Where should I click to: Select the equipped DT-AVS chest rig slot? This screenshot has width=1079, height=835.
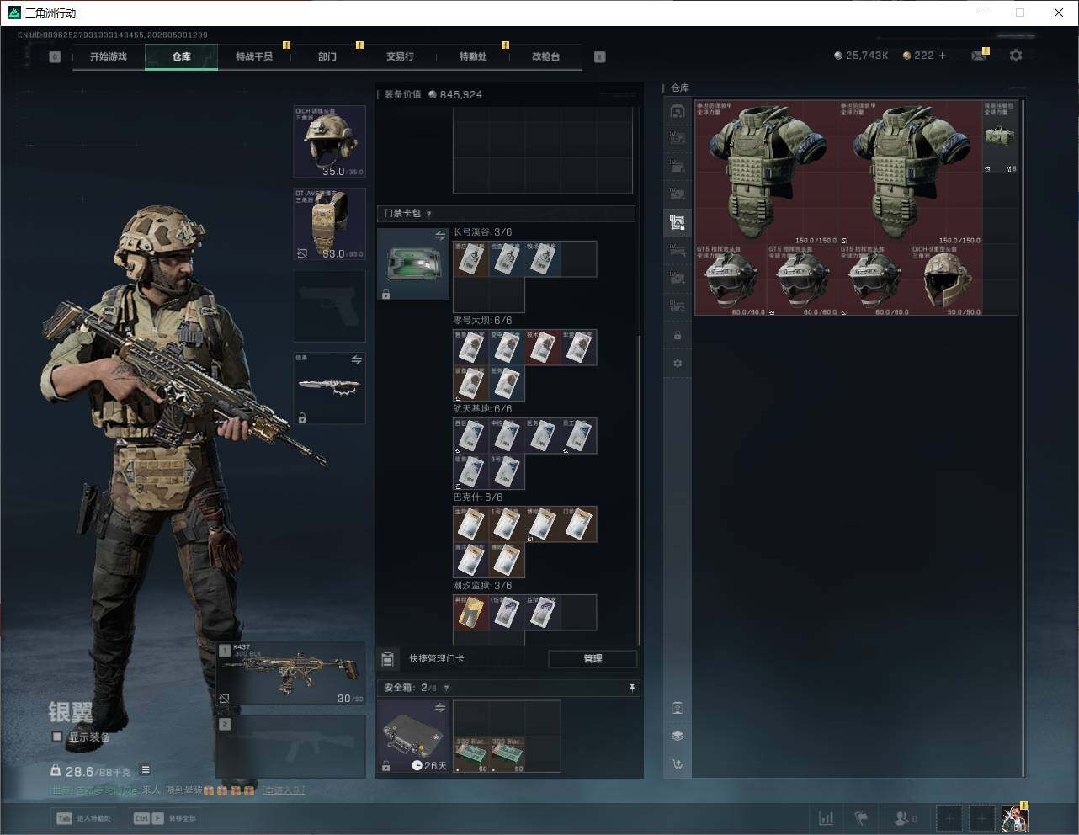[x=329, y=224]
